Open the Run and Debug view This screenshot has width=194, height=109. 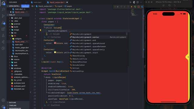[3, 23]
